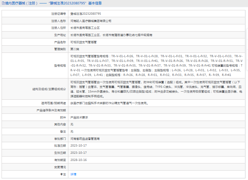Click the model specification paragraph TR-V-01-L-Fr26
The image size is (248, 180).
pos(156,66)
